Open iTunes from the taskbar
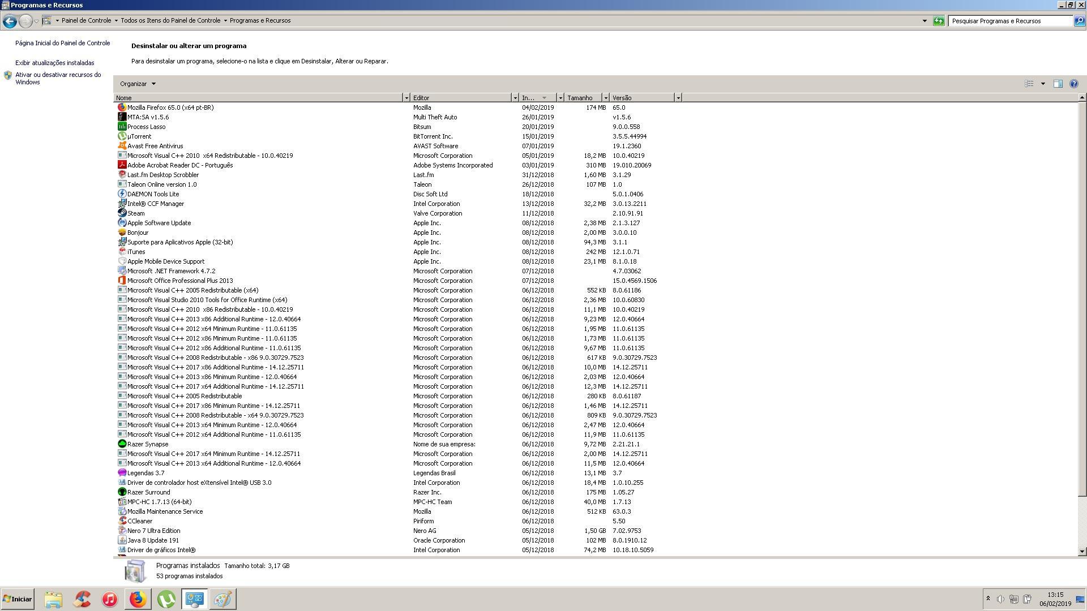Image resolution: width=1087 pixels, height=611 pixels. point(110,599)
